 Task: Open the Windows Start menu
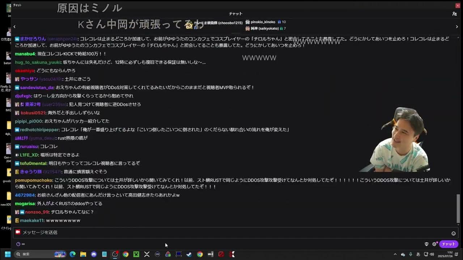click(8, 254)
